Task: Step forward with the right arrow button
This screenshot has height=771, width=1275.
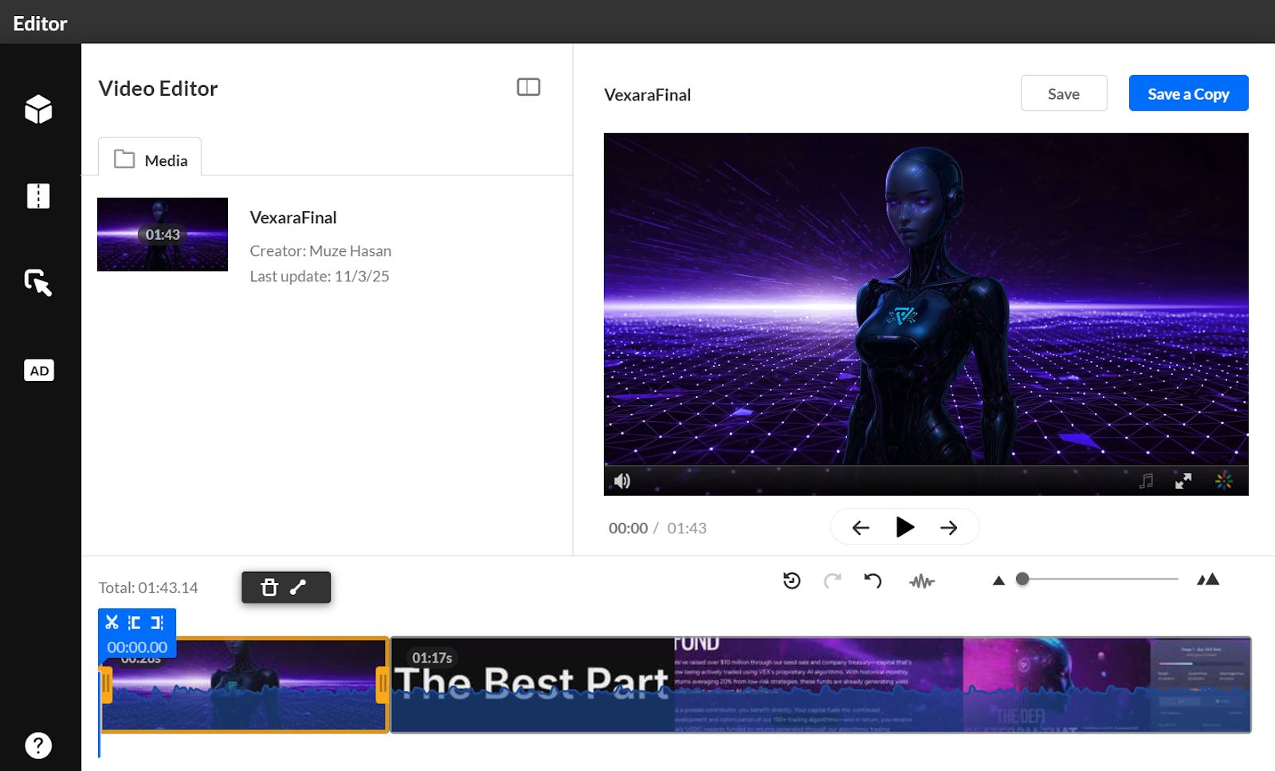Action: [948, 527]
